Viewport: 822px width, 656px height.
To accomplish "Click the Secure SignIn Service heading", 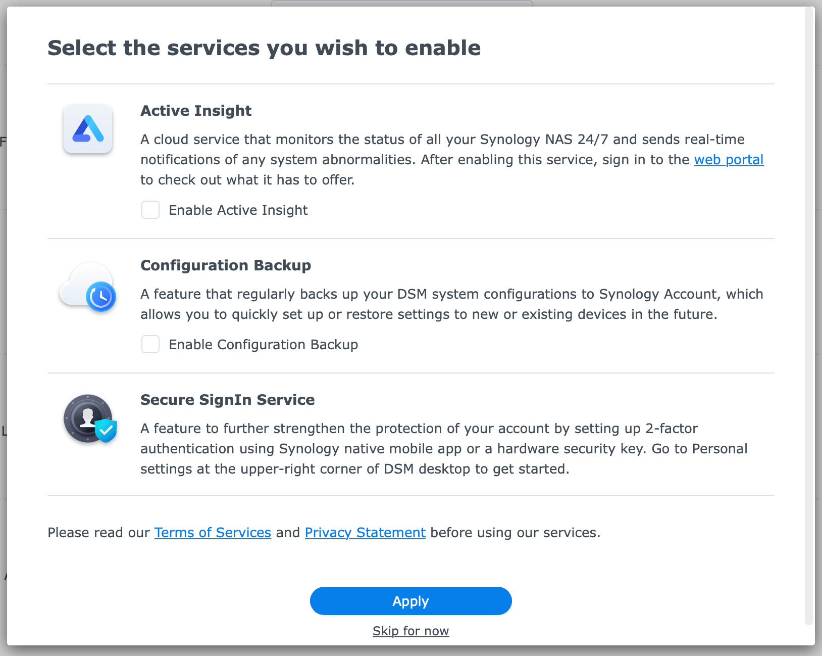I will [228, 400].
